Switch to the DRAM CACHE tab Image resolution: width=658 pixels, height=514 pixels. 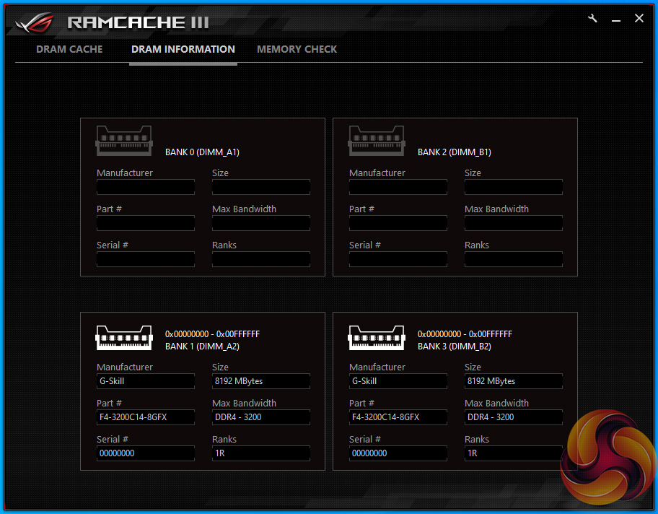(x=69, y=49)
